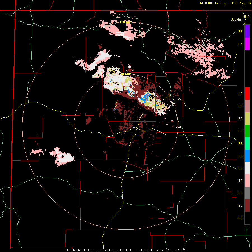Click the HYDROMETEOR CLASSIFICATION title text
The image size is (252, 252).
[x=98, y=250]
